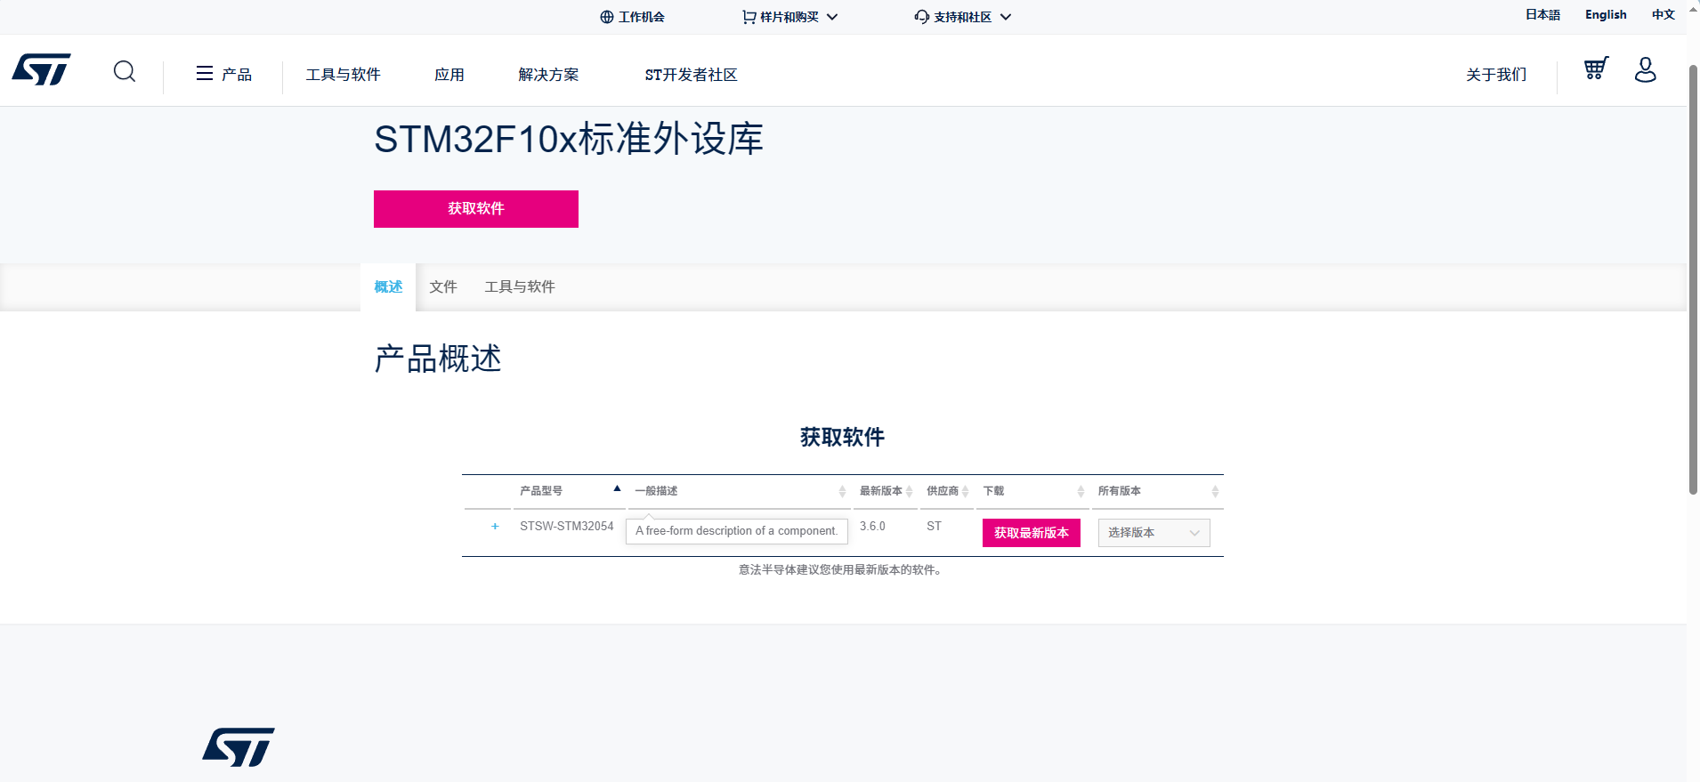Select the 工具与软件 tab below title

[520, 286]
